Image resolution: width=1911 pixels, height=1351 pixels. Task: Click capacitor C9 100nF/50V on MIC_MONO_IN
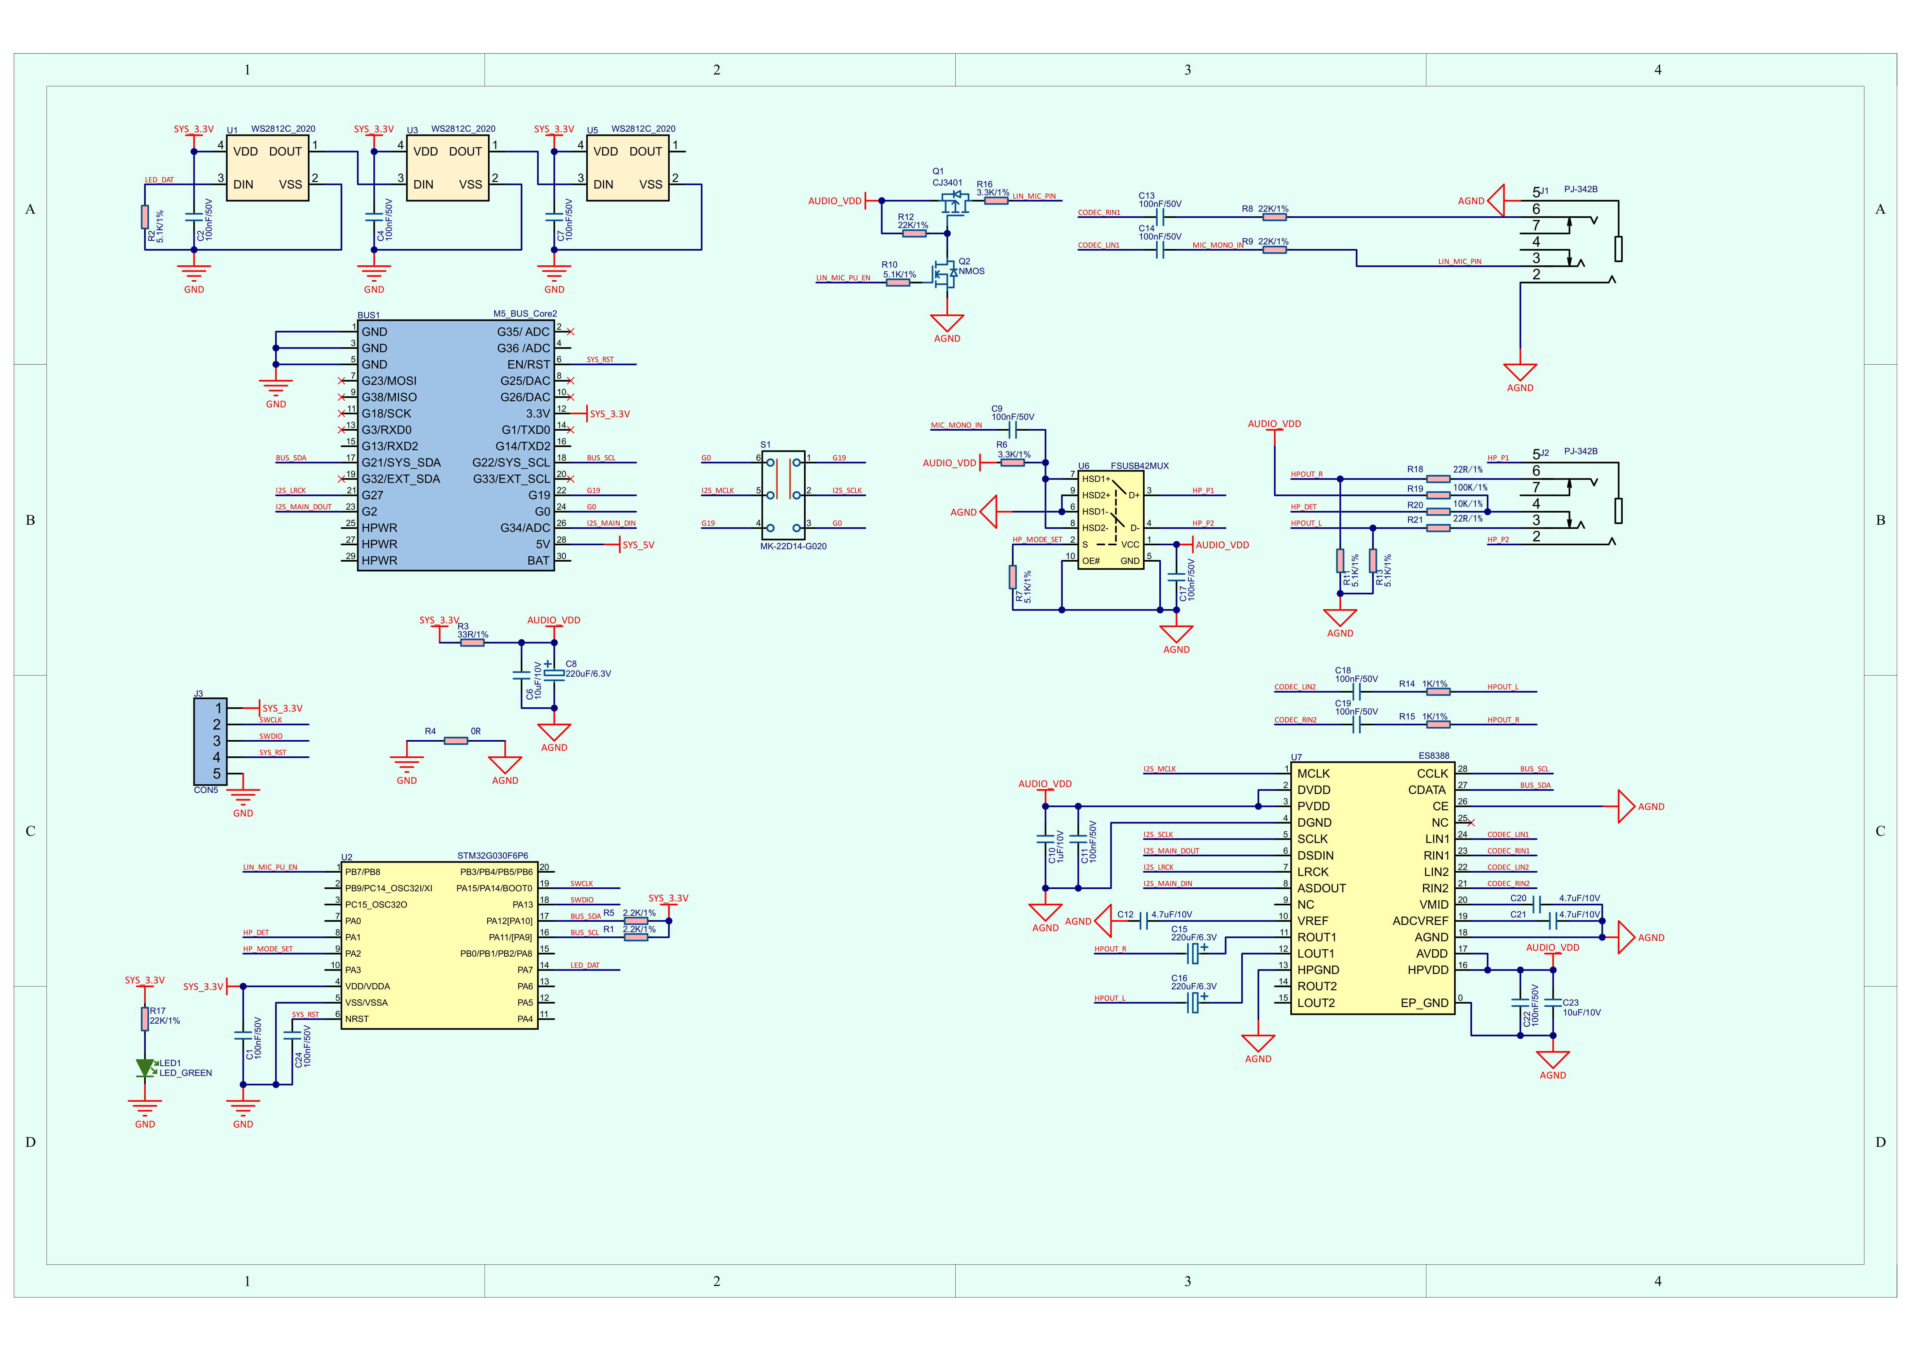pos(1013,430)
